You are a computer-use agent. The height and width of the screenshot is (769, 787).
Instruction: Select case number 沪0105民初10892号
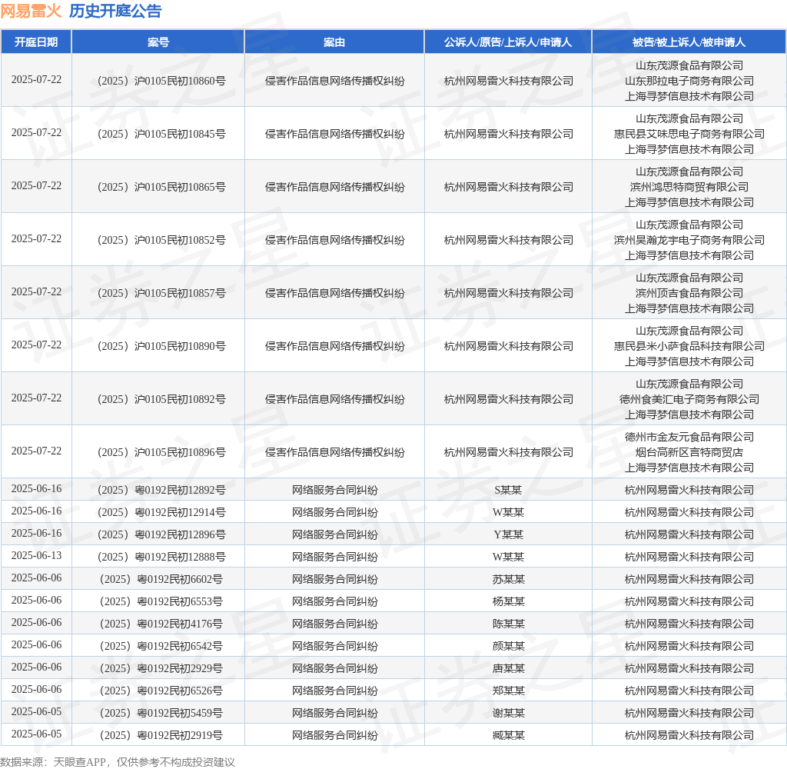pos(161,399)
